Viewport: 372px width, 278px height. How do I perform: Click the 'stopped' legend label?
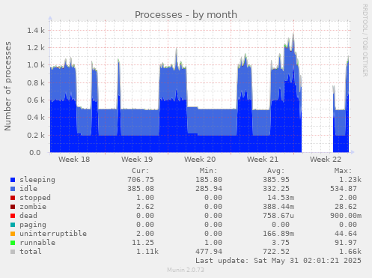coord(35,198)
